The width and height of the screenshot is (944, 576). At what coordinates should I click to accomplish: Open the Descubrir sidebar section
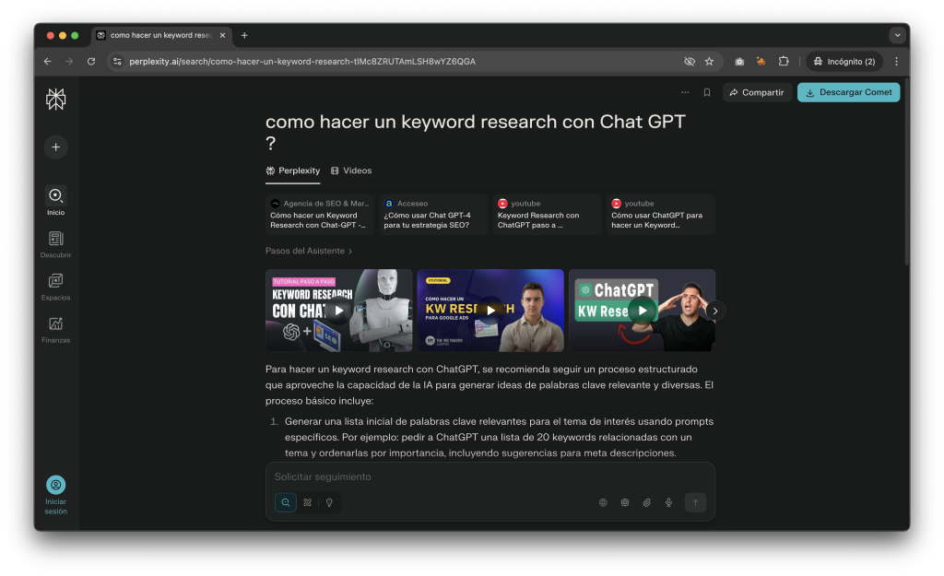[55, 240]
